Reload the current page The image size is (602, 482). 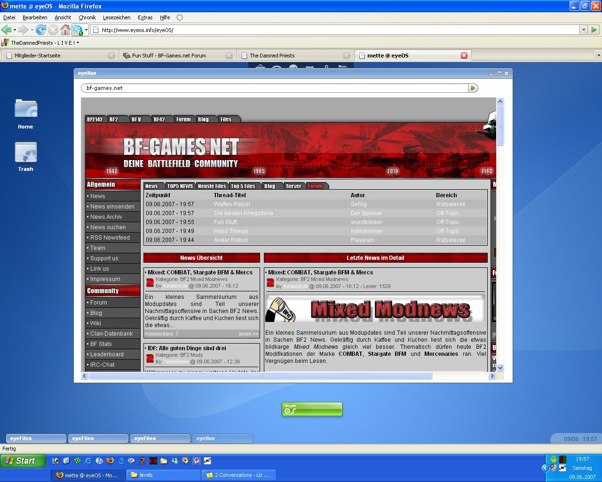click(41, 30)
